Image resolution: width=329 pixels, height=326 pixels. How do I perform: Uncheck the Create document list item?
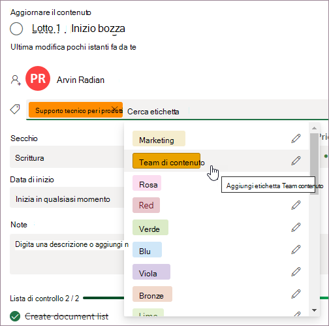[15, 316]
